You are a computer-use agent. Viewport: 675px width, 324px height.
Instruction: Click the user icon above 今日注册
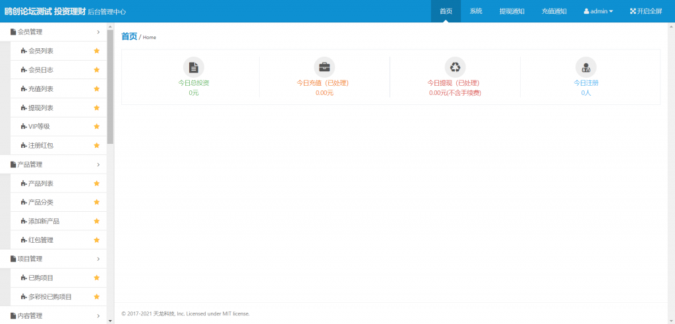coord(586,67)
